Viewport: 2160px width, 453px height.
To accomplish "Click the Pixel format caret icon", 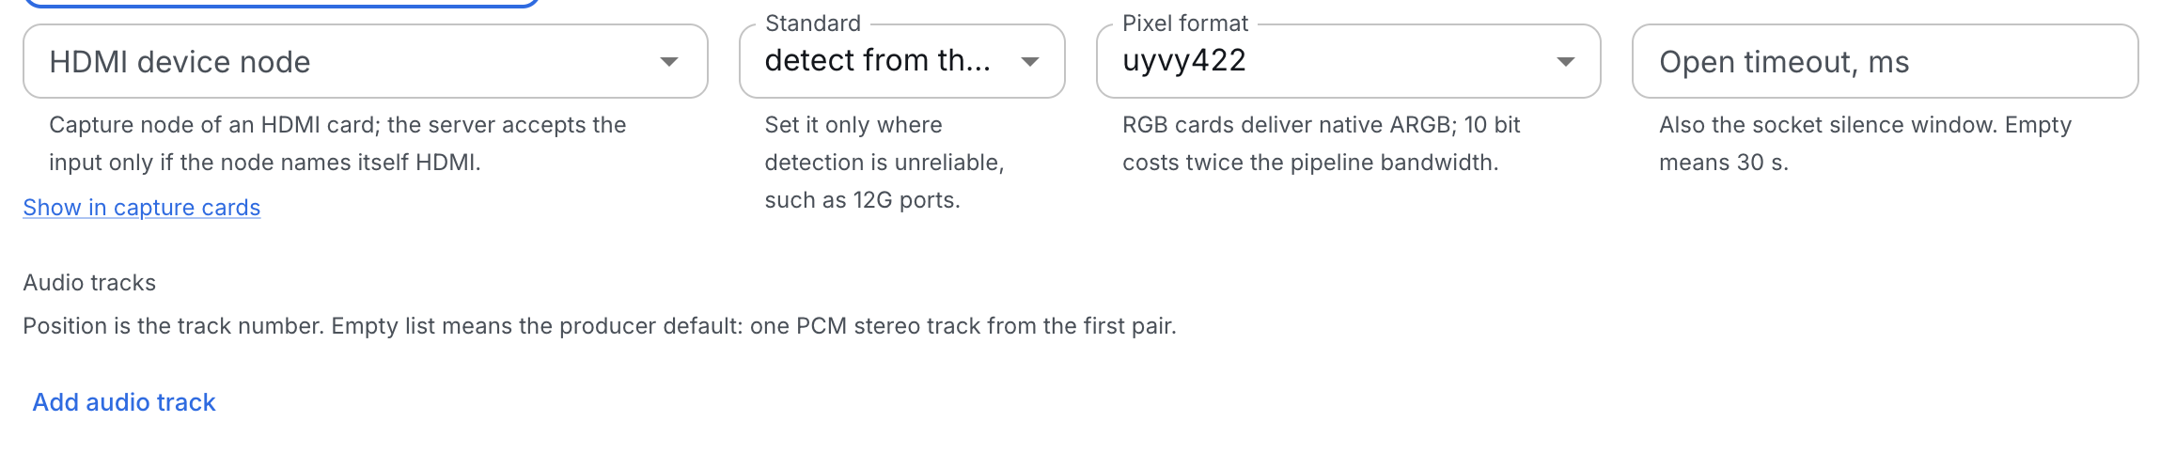I will [x=1566, y=62].
